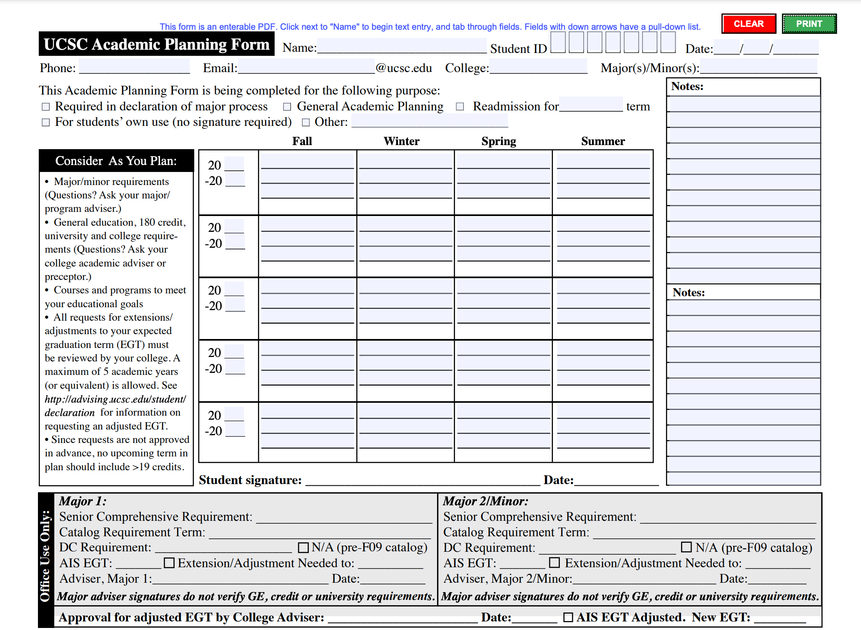The image size is (861, 630).
Task: Click the month field of top Date
Action: tap(727, 47)
